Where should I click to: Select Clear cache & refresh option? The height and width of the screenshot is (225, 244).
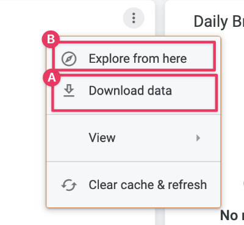tap(134, 185)
